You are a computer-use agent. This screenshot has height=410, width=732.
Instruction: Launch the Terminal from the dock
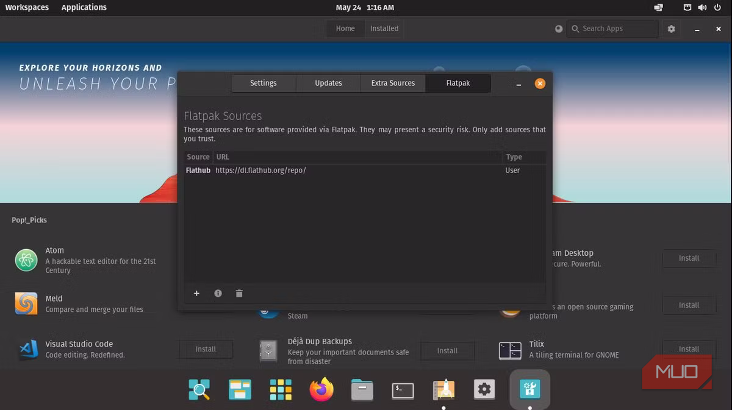click(x=403, y=390)
